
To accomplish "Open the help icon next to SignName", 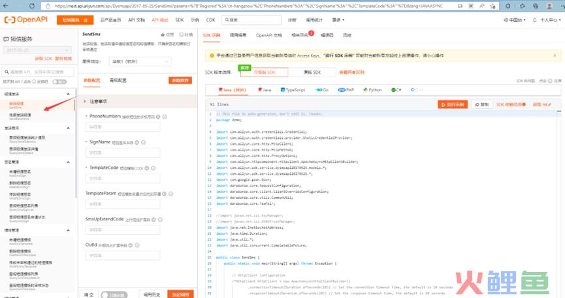I will [x=137, y=143].
